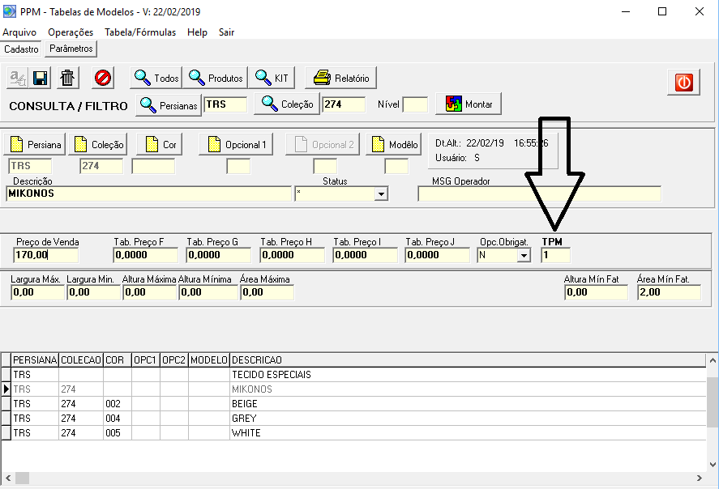The image size is (719, 489).
Task: Create new Coleção record
Action: [97, 144]
